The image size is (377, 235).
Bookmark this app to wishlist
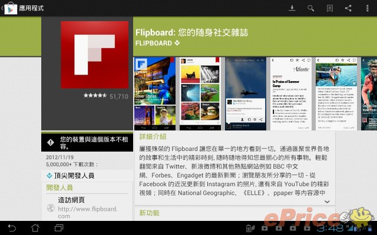pyautogui.click(x=330, y=8)
